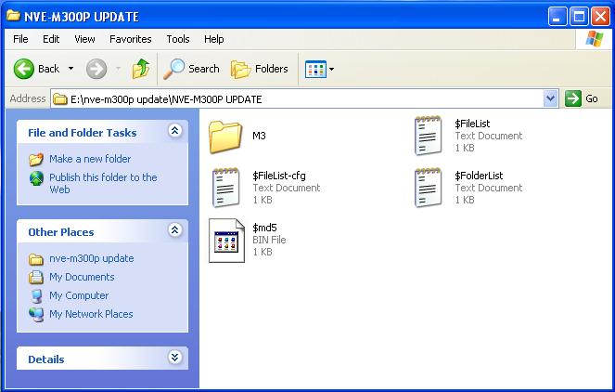615x392 pixels.
Task: Click the My Network Places link
Action: [91, 314]
